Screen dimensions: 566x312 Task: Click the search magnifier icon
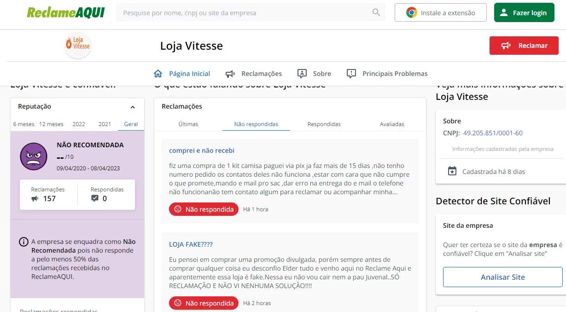coord(376,12)
